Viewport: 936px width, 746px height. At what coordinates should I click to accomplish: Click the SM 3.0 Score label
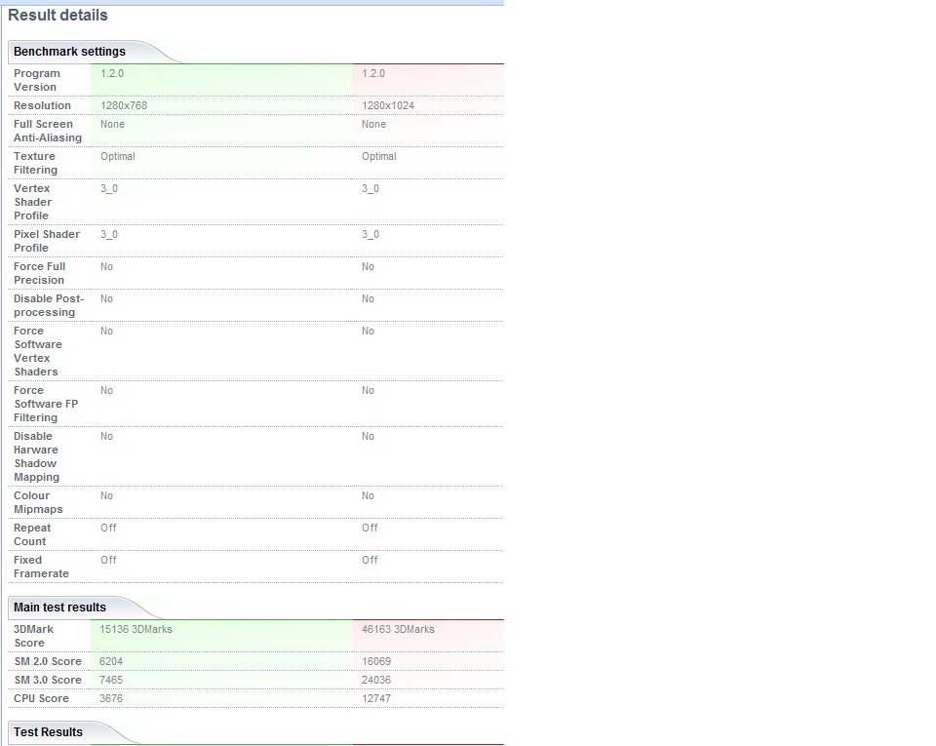tap(48, 680)
